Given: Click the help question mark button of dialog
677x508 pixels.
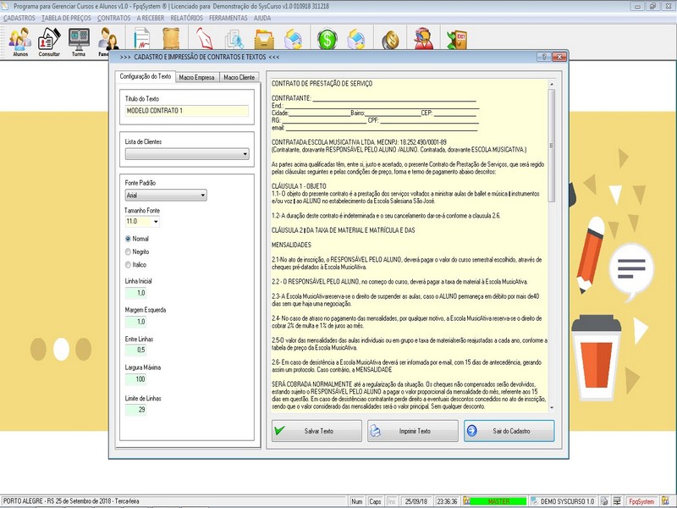Looking at the screenshot, I should coord(543,57).
